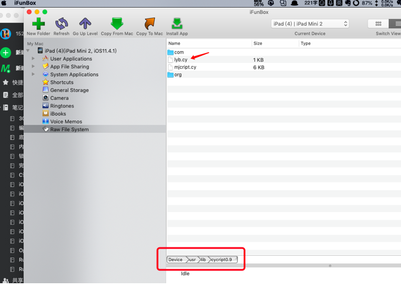The width and height of the screenshot is (401, 285).
Task: Open General Storage in sidebar
Action: click(x=69, y=90)
